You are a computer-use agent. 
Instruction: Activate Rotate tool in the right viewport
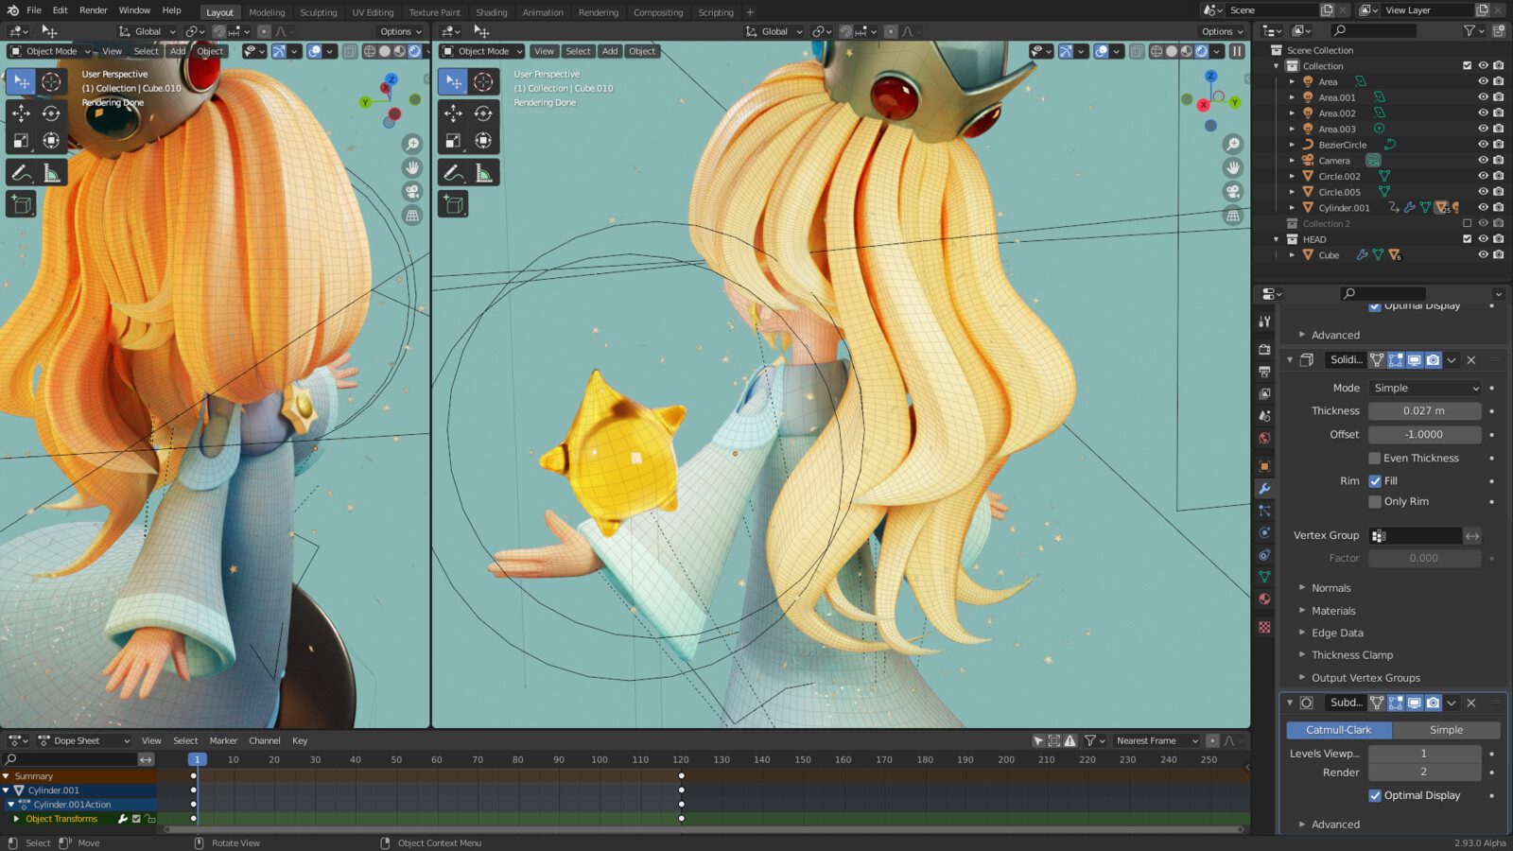pyautogui.click(x=483, y=113)
